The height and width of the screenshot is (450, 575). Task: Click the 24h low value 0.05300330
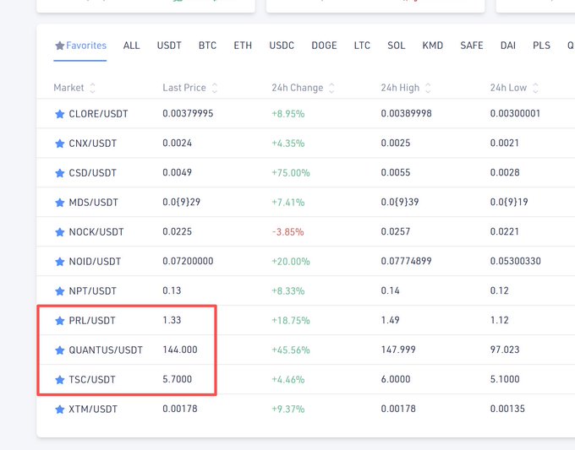pyautogui.click(x=516, y=261)
